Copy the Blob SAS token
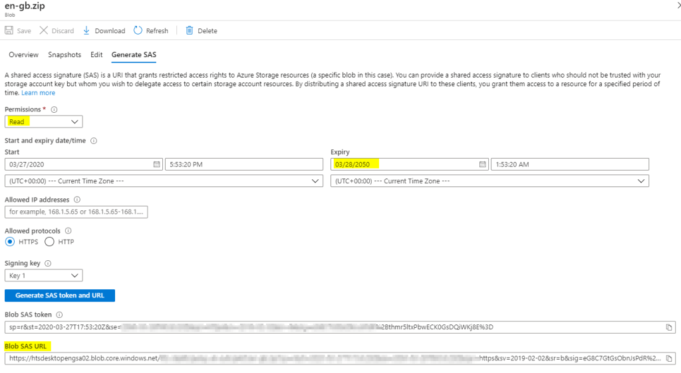 coord(668,327)
